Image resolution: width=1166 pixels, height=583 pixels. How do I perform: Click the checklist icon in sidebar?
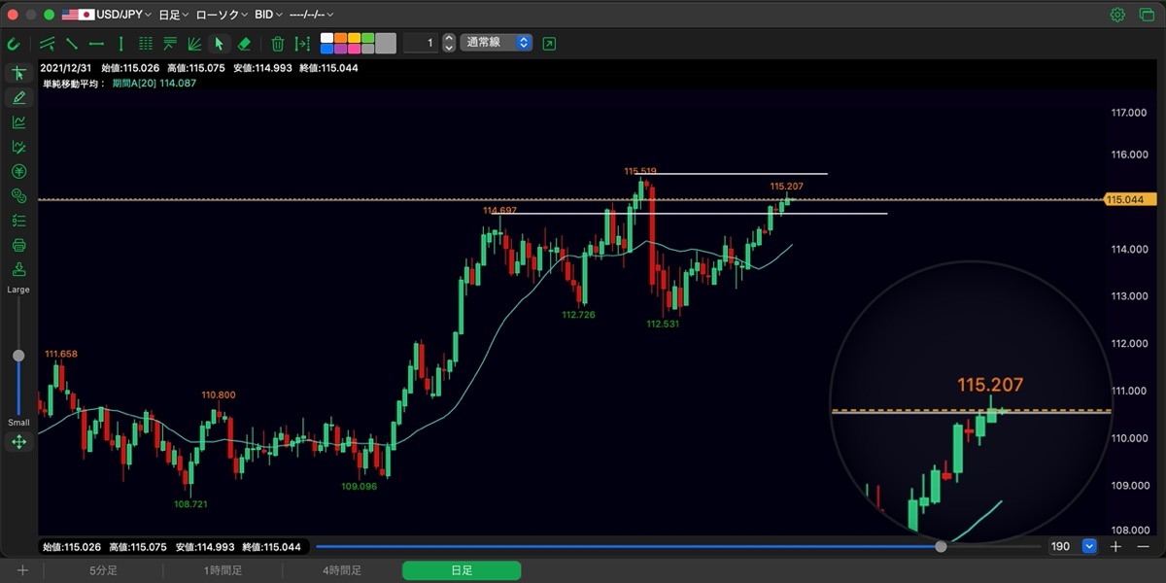tap(18, 221)
